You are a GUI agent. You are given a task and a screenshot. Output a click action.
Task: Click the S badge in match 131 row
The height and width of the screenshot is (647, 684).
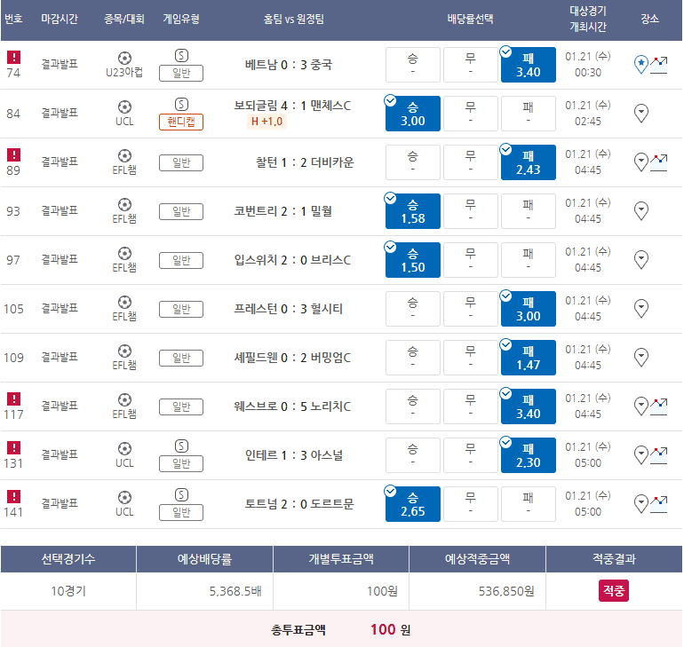[181, 446]
